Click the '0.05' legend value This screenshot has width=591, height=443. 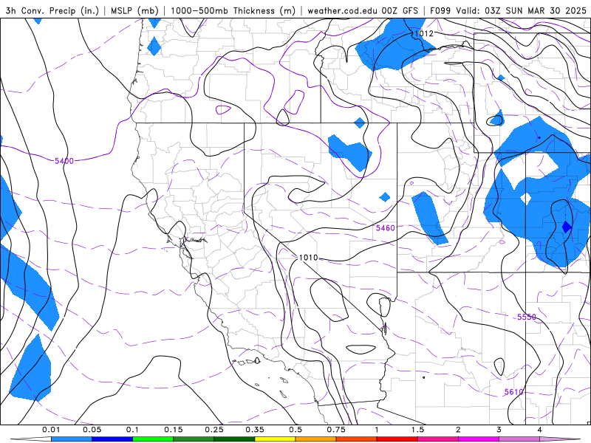click(x=92, y=430)
